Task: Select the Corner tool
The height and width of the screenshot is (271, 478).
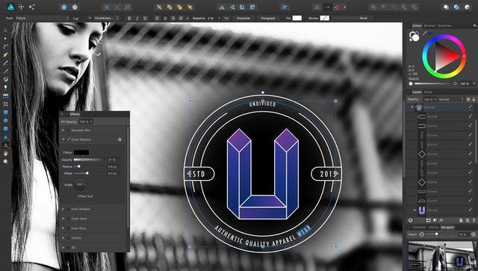Action: click(x=5, y=47)
